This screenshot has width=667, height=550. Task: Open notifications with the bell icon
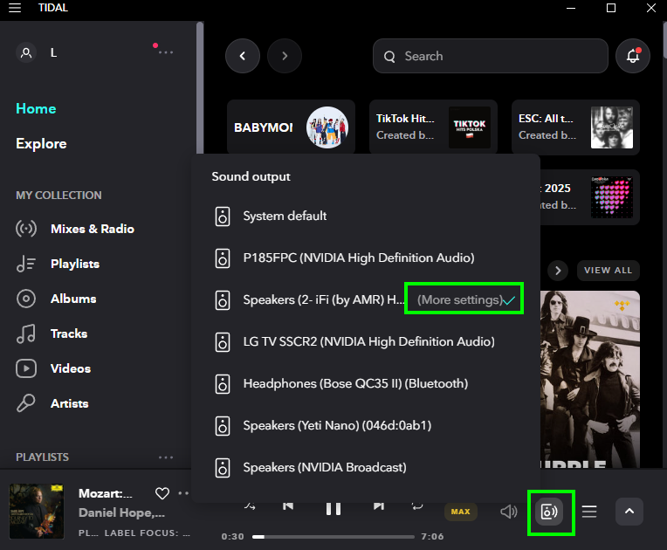[633, 56]
